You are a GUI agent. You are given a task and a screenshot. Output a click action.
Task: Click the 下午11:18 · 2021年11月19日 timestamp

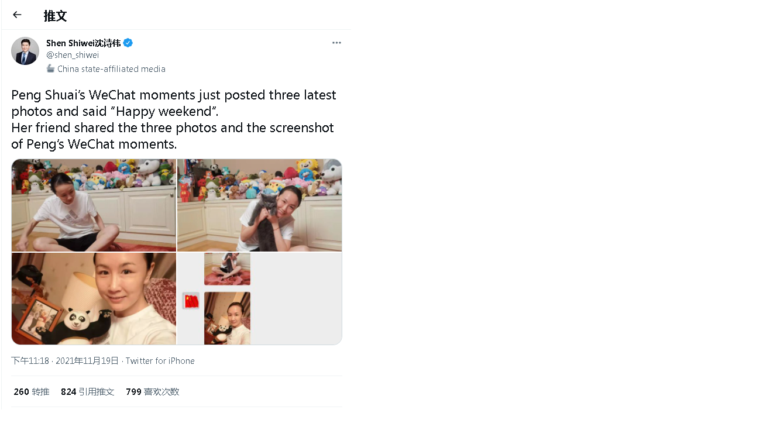pos(65,361)
